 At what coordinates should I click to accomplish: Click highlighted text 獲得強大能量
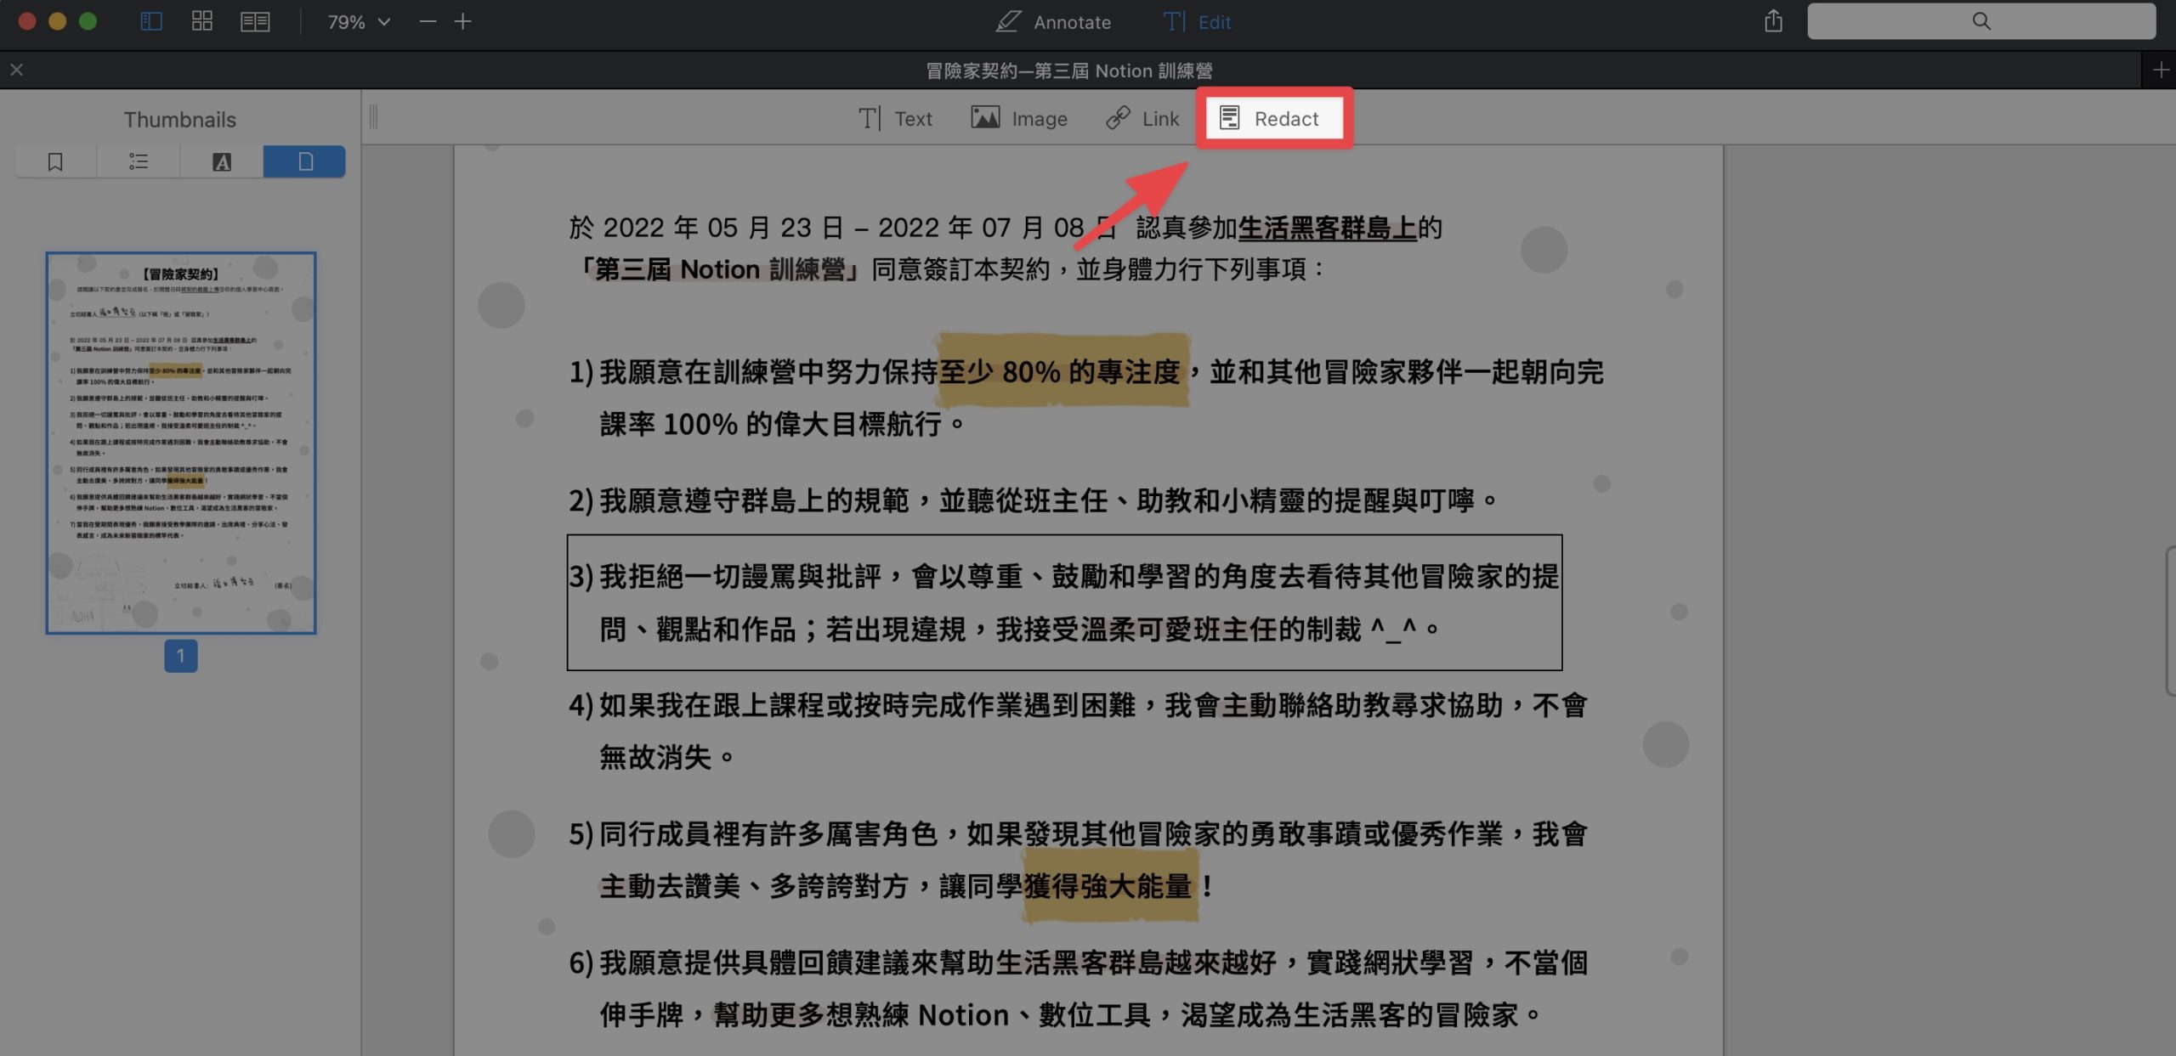pos(1108,886)
